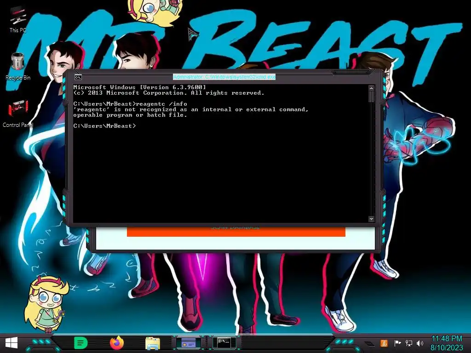Open the Action Center flag icon

tap(397, 343)
